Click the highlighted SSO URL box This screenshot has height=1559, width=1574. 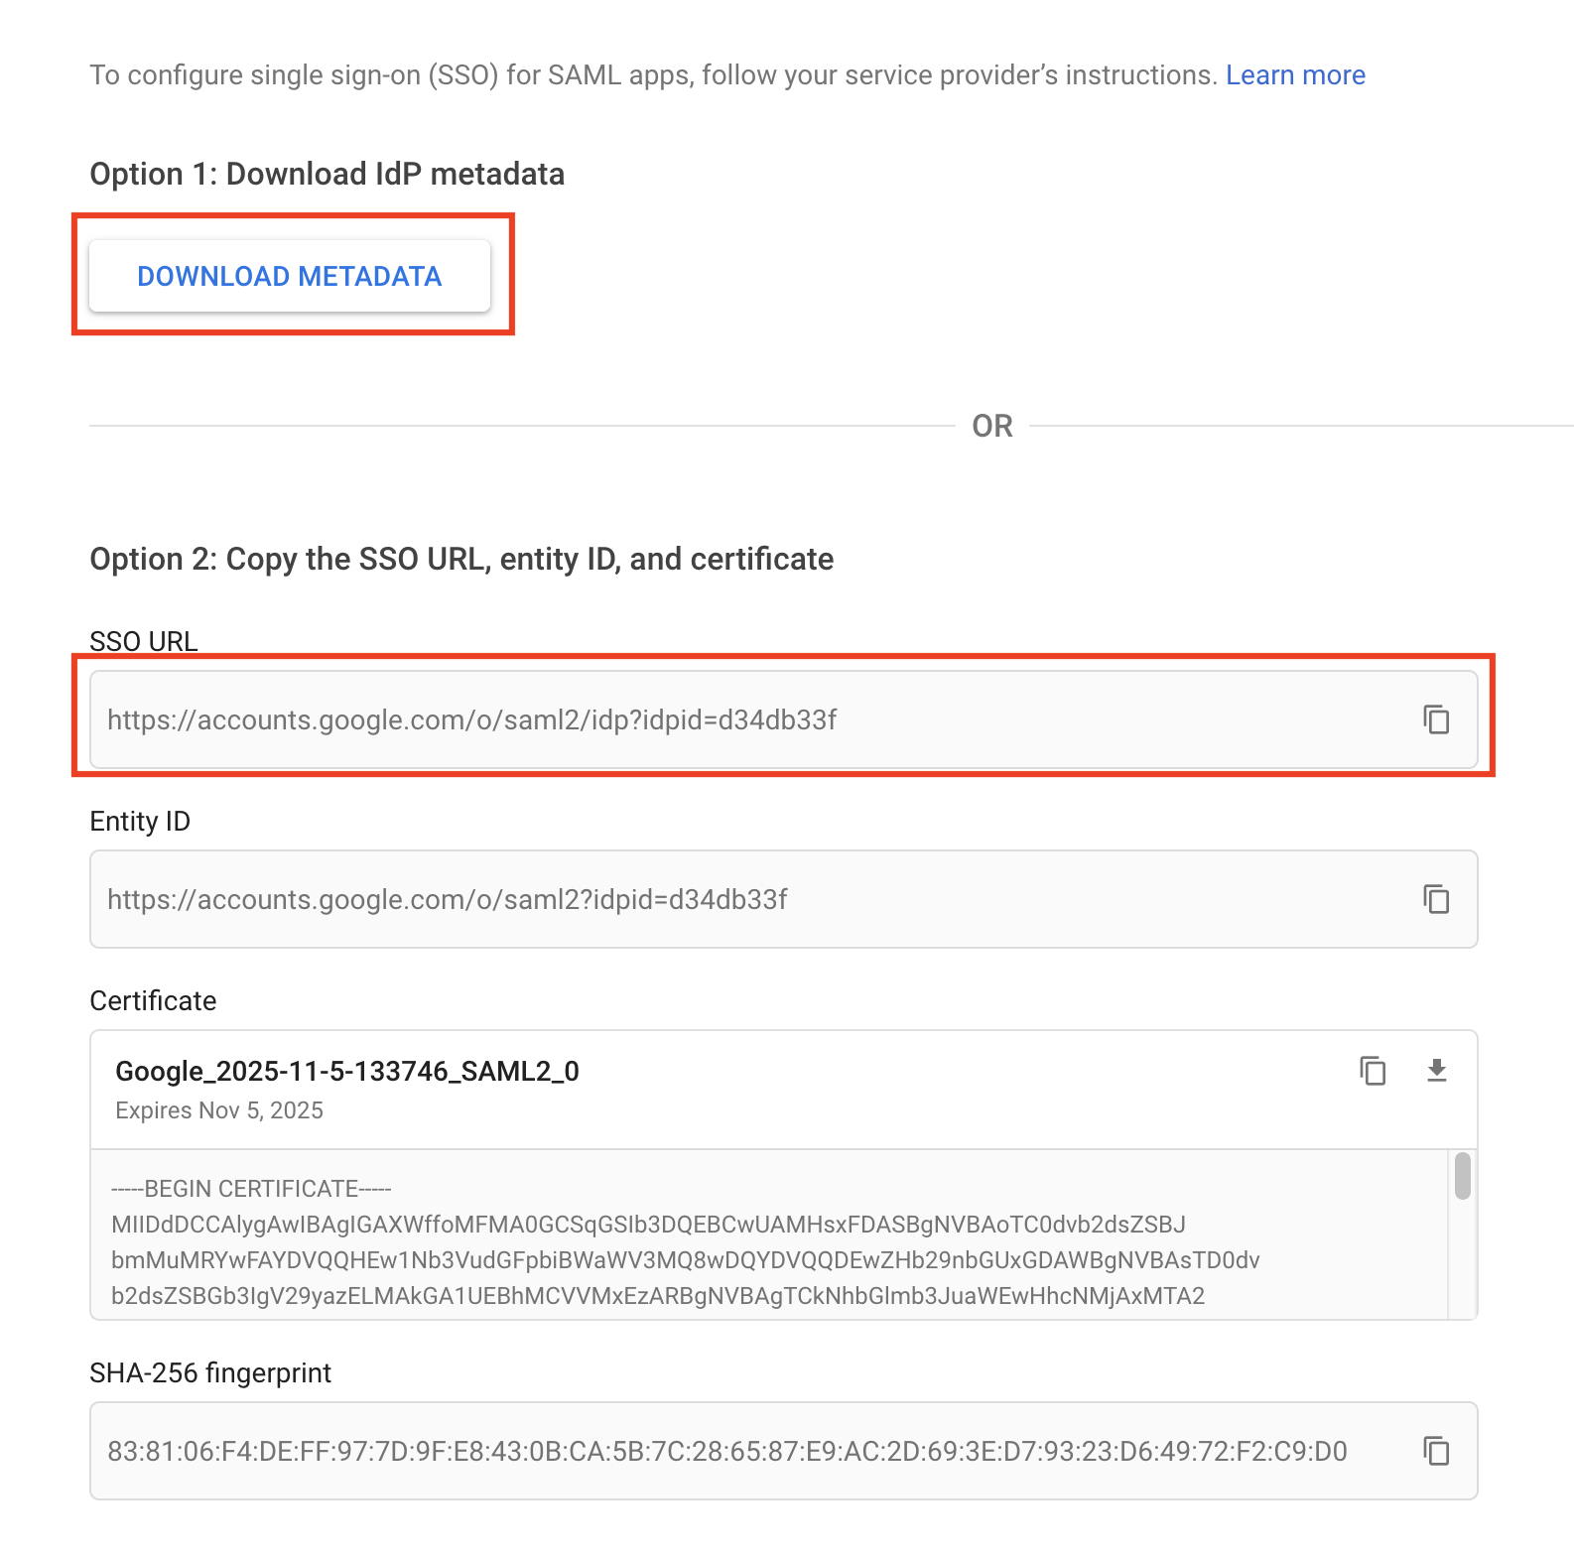[x=784, y=716]
